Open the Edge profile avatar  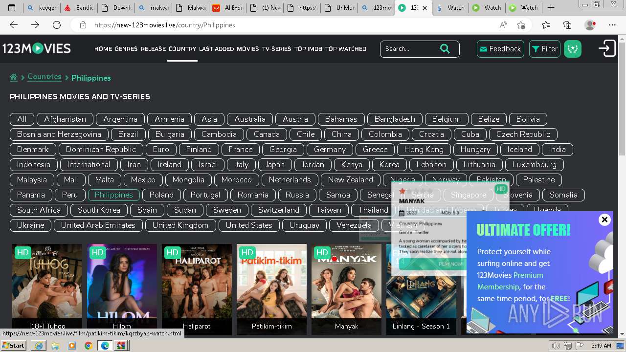pyautogui.click(x=590, y=25)
